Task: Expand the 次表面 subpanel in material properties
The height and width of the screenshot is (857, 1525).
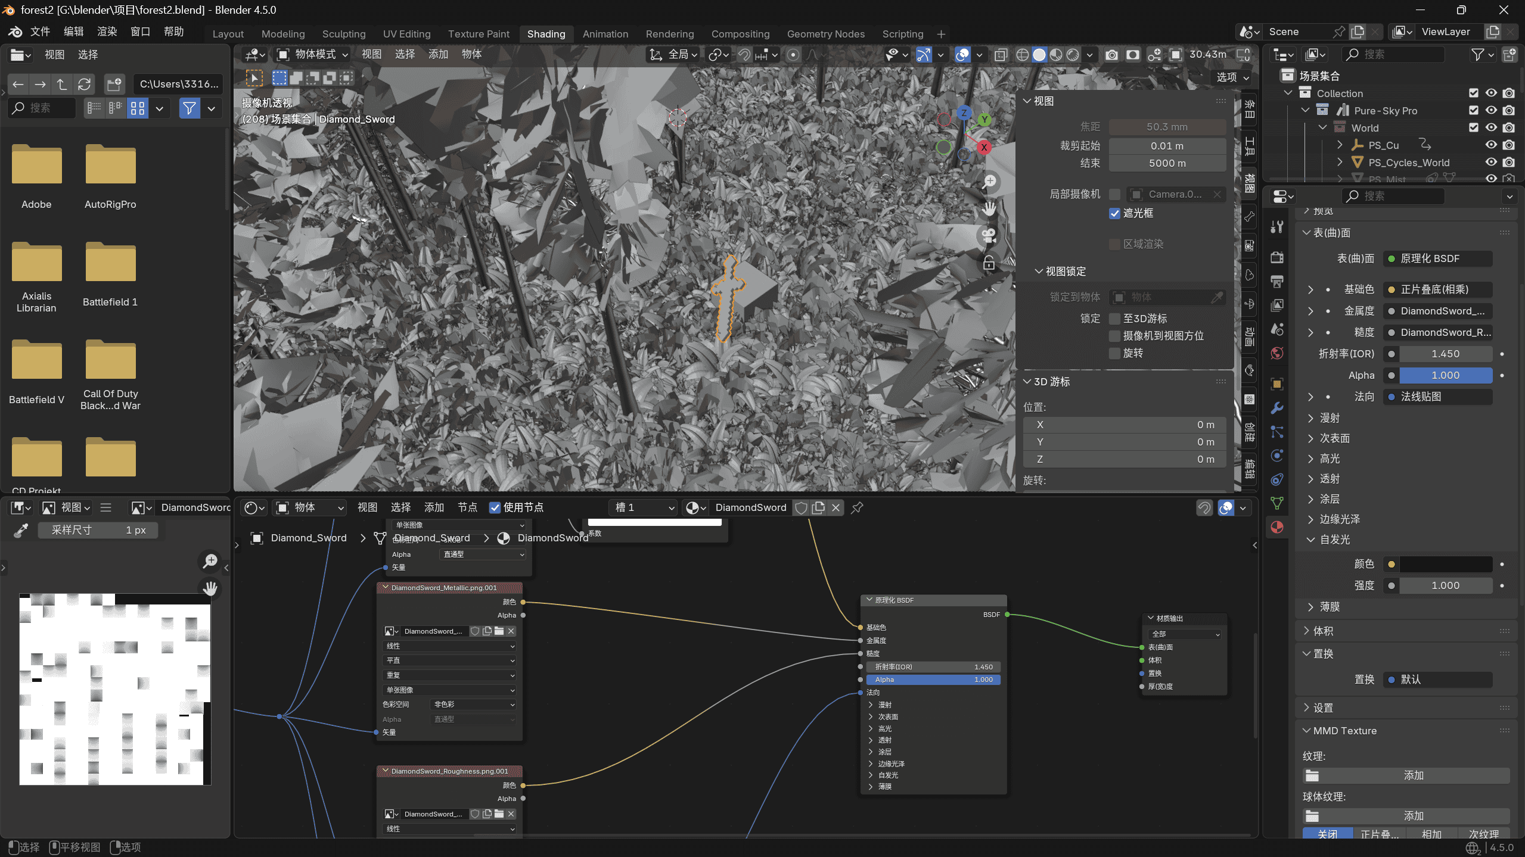Action: pos(1334,438)
